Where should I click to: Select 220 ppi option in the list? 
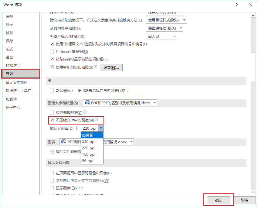92,148
